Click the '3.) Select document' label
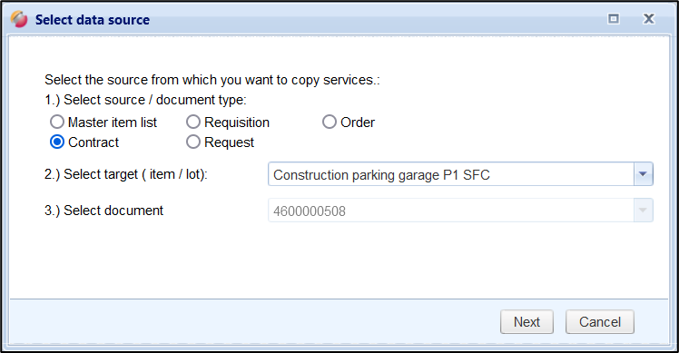The image size is (679, 353). [x=103, y=211]
